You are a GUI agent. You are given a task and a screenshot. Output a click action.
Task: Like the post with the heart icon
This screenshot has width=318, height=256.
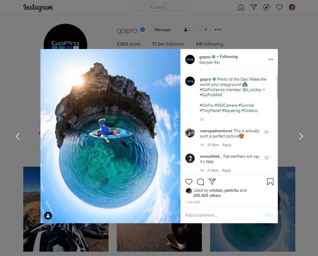pyautogui.click(x=189, y=181)
